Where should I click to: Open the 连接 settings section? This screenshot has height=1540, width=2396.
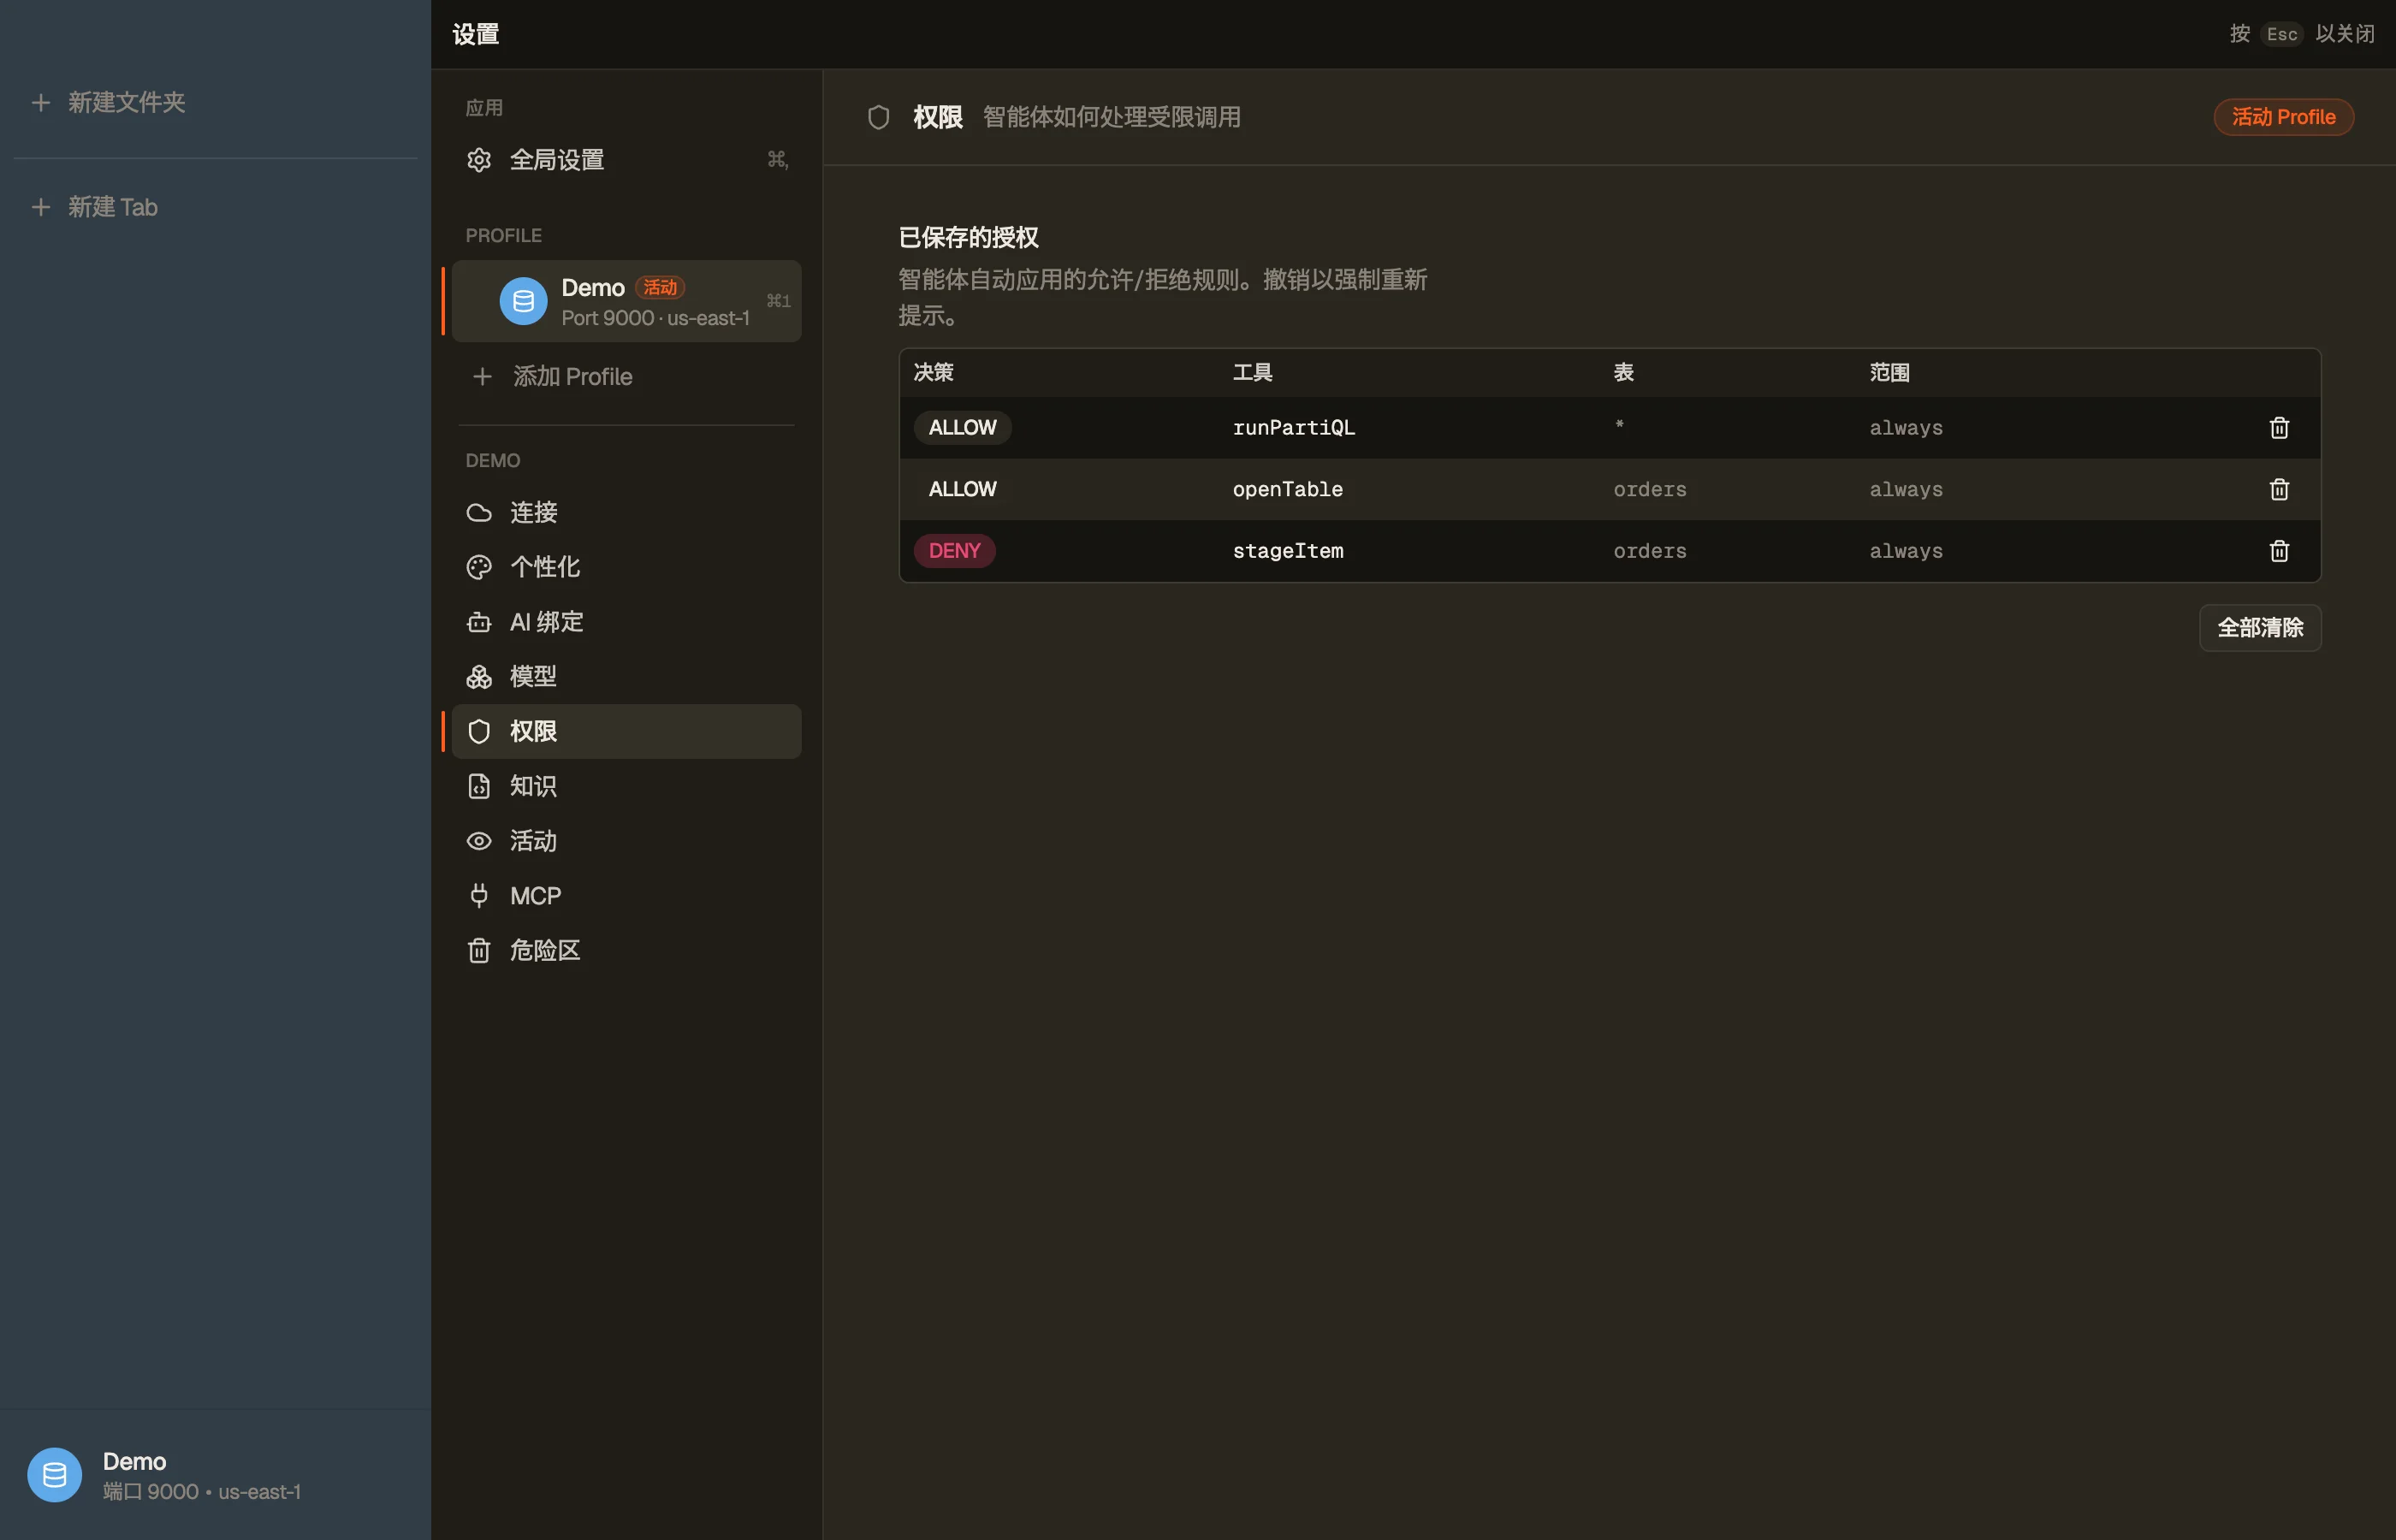626,512
